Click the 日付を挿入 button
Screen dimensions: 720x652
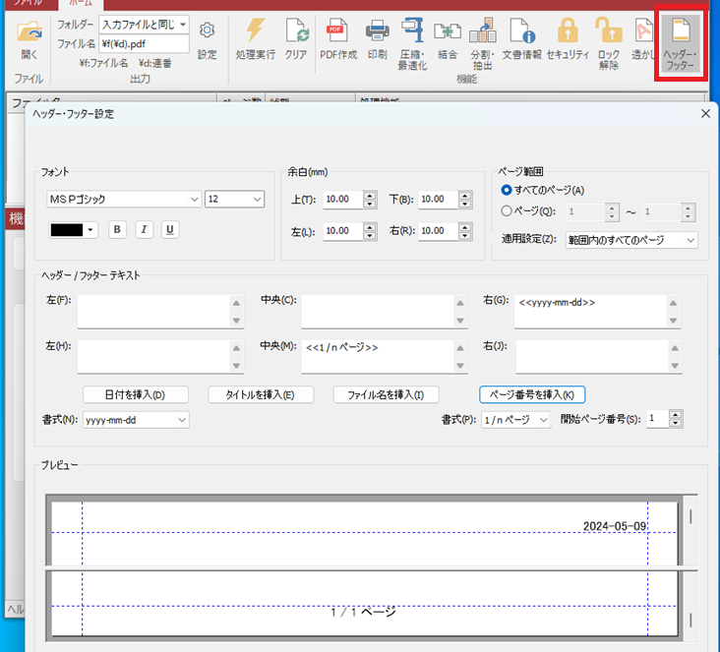[135, 394]
